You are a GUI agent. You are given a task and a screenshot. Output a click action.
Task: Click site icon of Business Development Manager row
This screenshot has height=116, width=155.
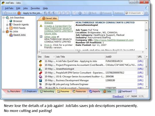[40, 80]
